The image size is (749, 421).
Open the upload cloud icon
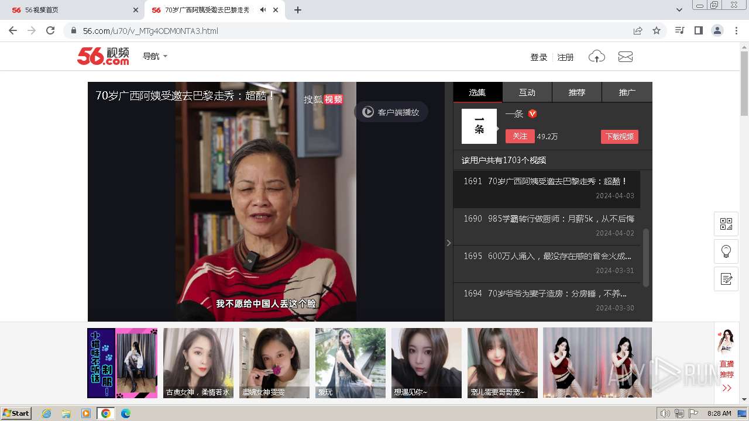point(596,57)
